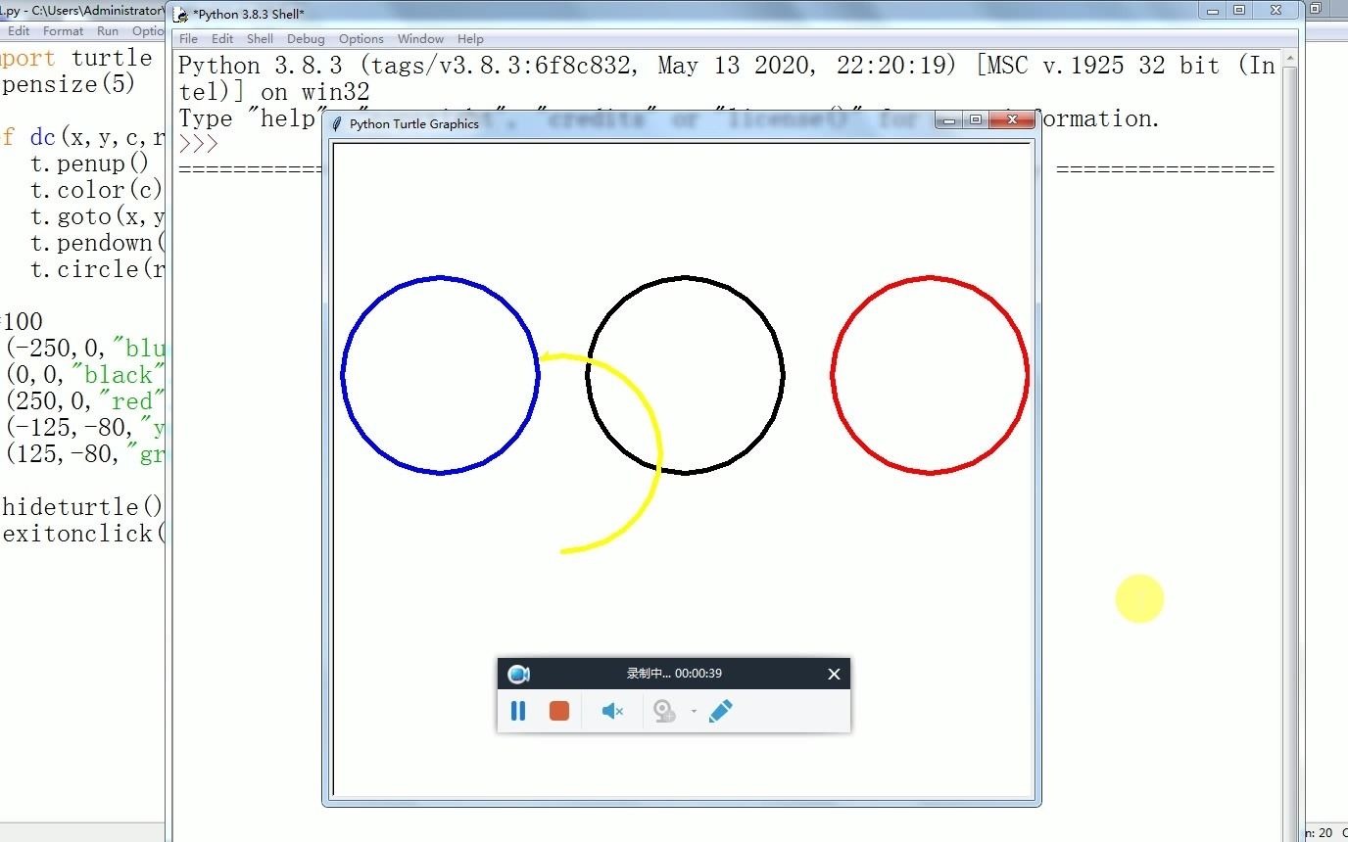Minimize the Python Shell window

point(1214,10)
